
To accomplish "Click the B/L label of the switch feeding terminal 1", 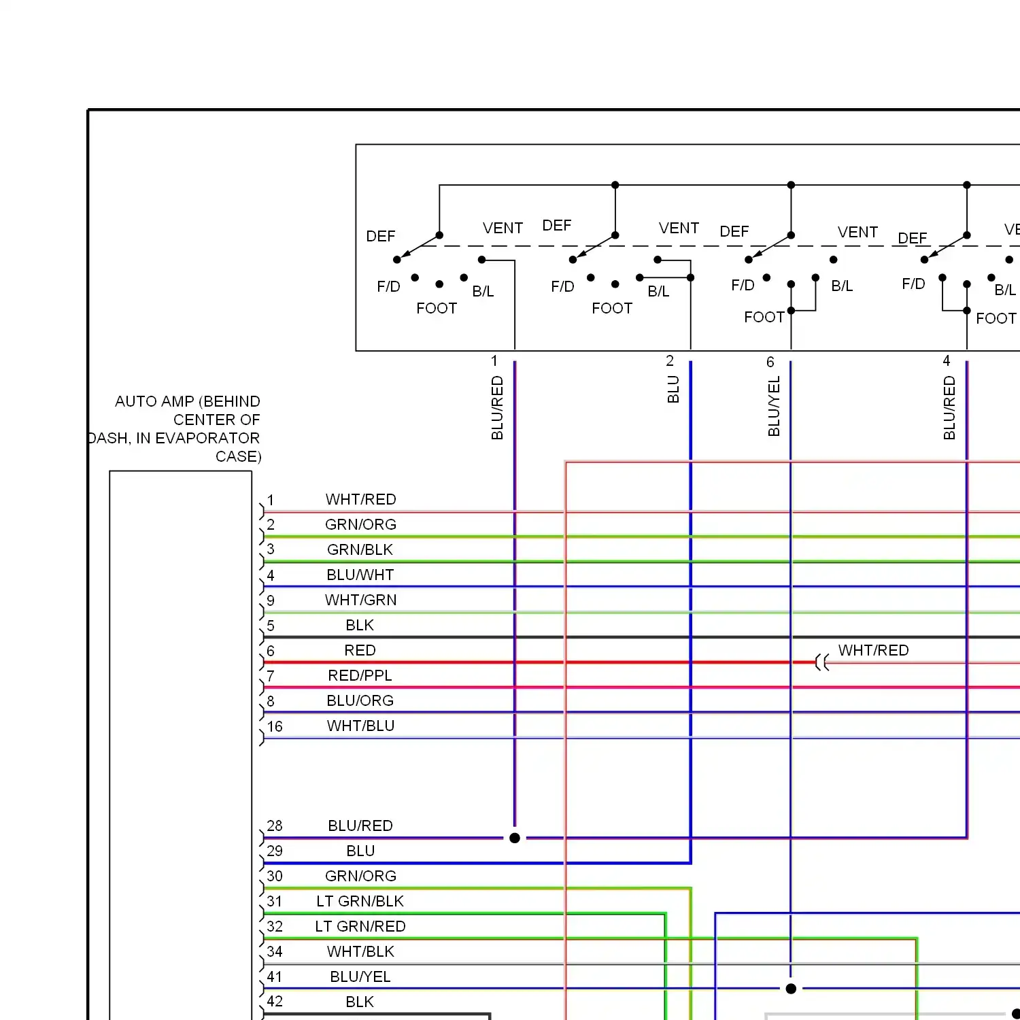I will (x=483, y=292).
